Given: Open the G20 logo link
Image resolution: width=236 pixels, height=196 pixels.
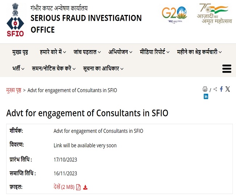Looking at the screenshot, I should coord(174,15).
